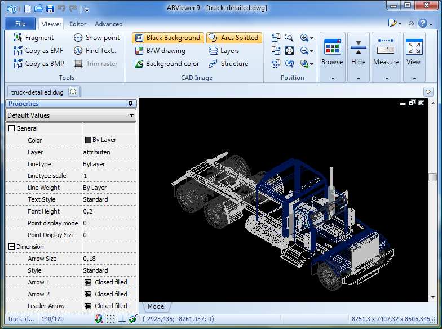The width and height of the screenshot is (442, 329).
Task: Click the Fragment tool icon
Action: point(17,38)
